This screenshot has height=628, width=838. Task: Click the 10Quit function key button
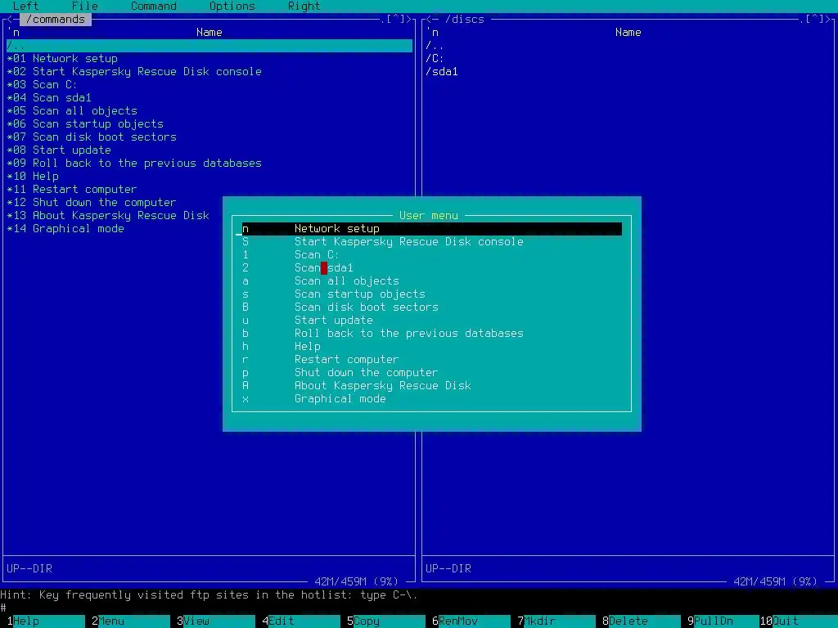tap(799, 621)
